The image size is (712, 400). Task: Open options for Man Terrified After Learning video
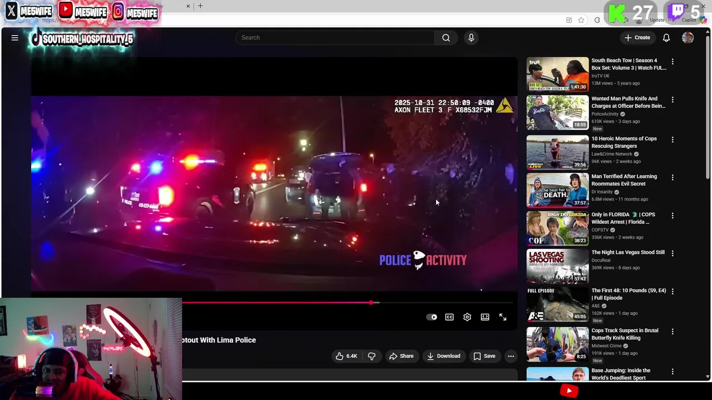tap(673, 178)
